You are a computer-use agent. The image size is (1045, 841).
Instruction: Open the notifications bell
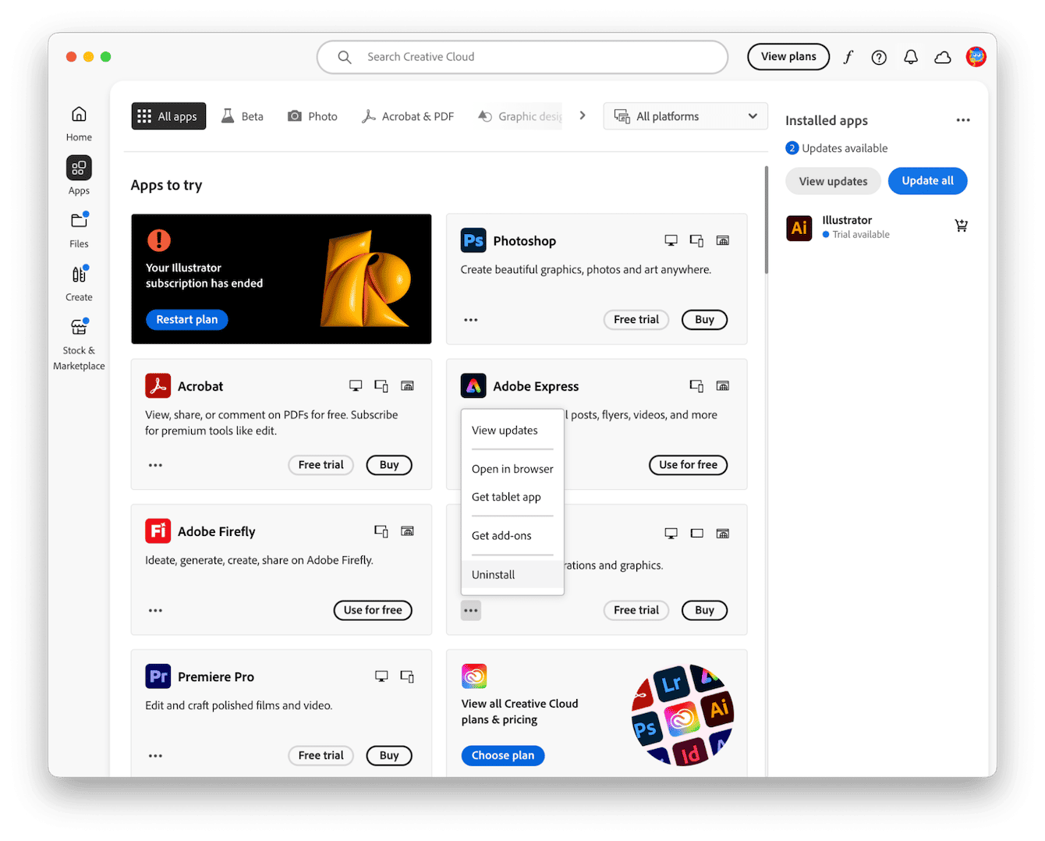[910, 57]
